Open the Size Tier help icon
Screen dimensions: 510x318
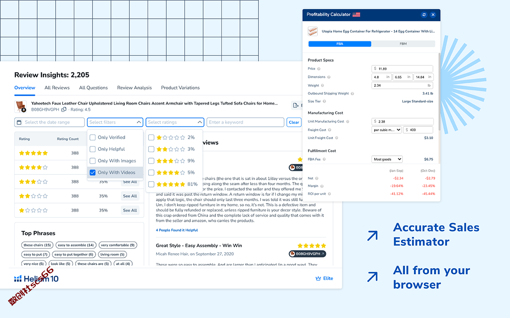coord(324,101)
